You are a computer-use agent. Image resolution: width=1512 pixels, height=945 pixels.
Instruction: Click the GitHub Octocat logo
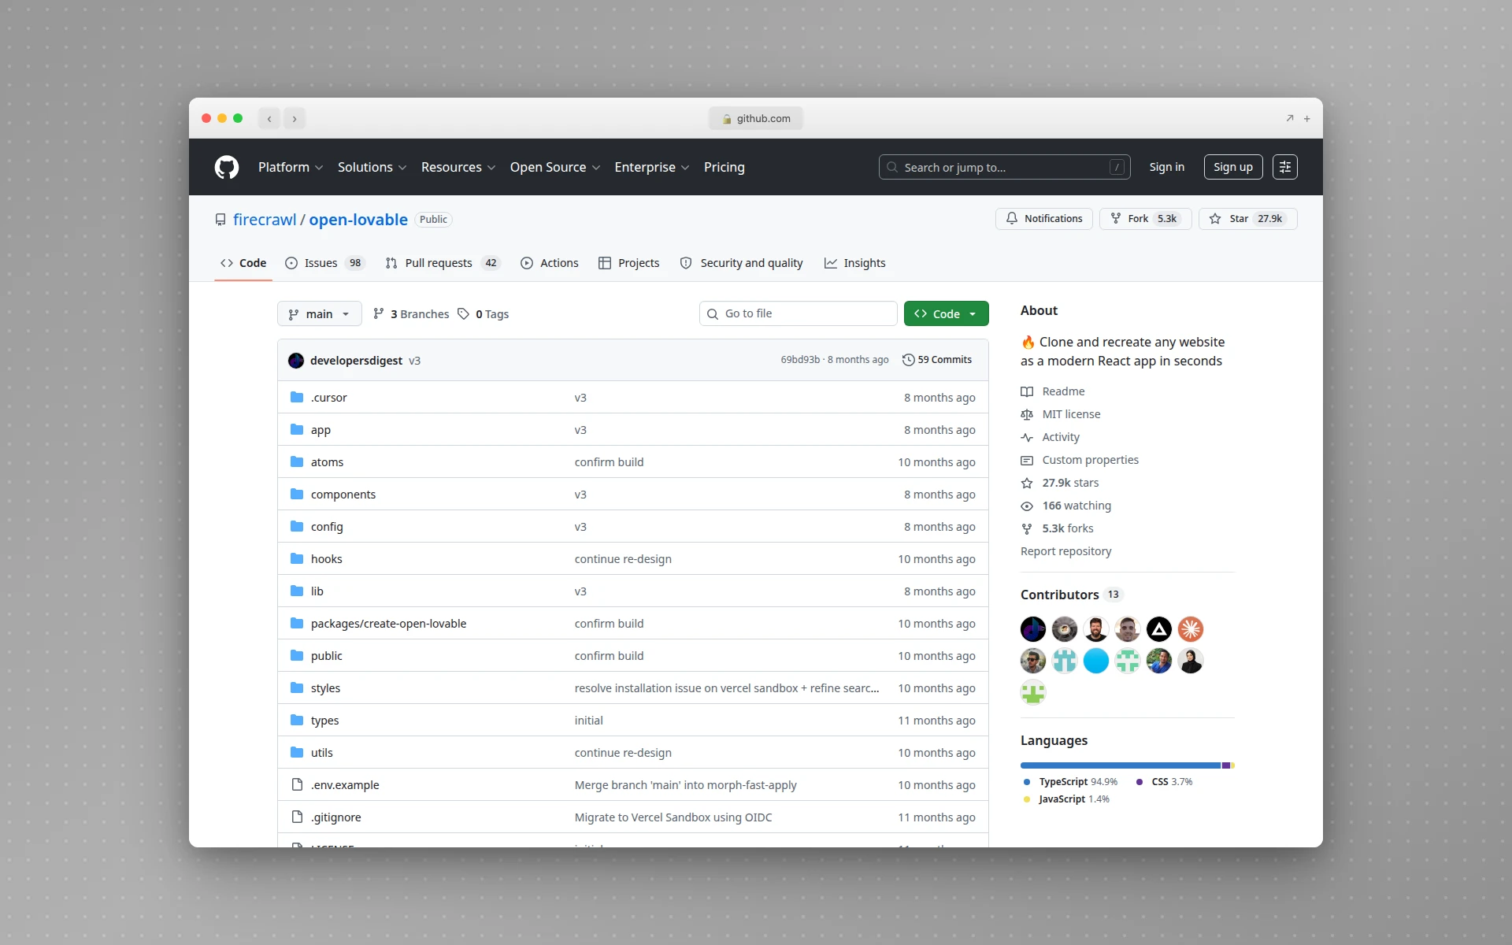point(227,167)
